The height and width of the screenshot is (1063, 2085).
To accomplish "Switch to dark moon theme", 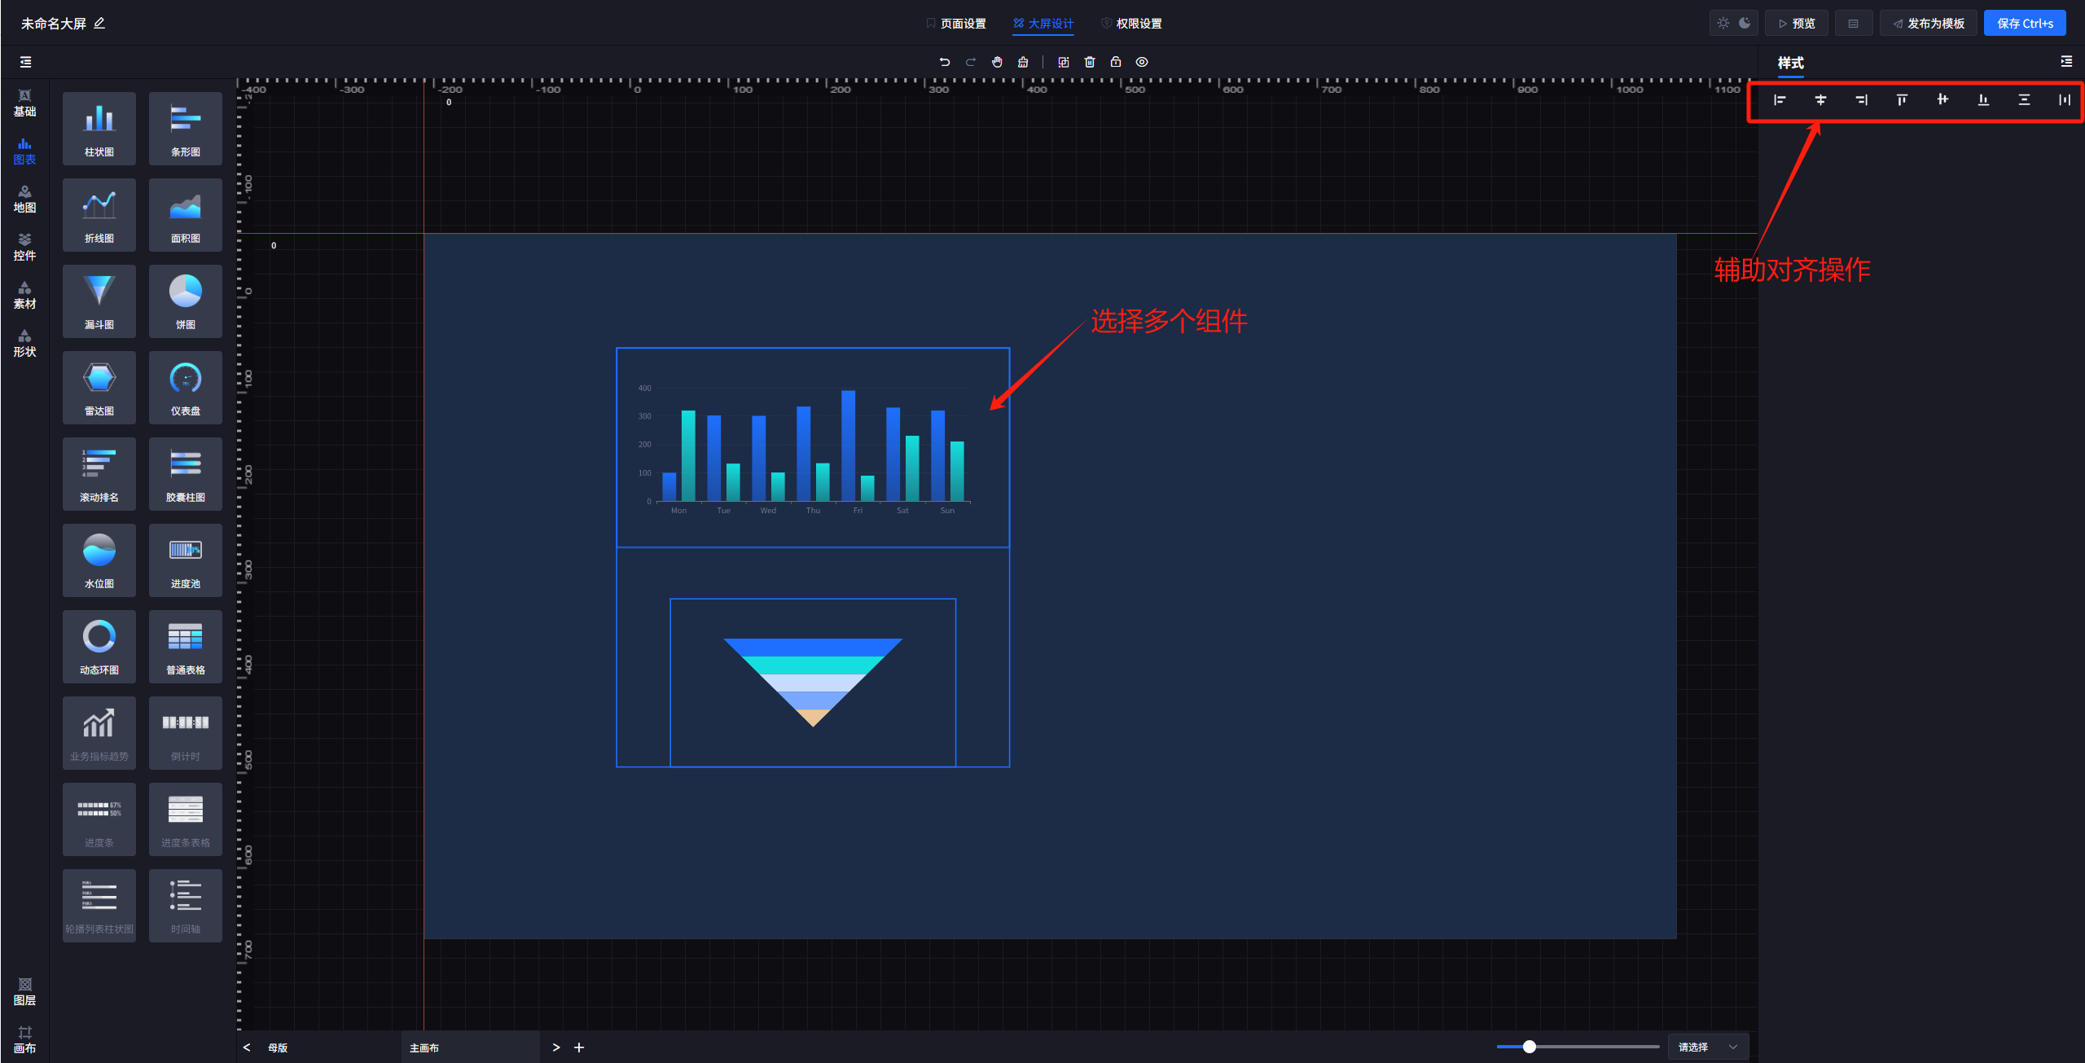I will pyautogui.click(x=1745, y=23).
